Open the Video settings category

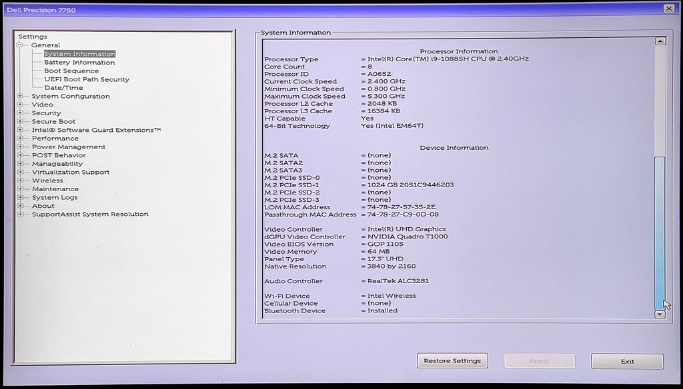pos(43,105)
